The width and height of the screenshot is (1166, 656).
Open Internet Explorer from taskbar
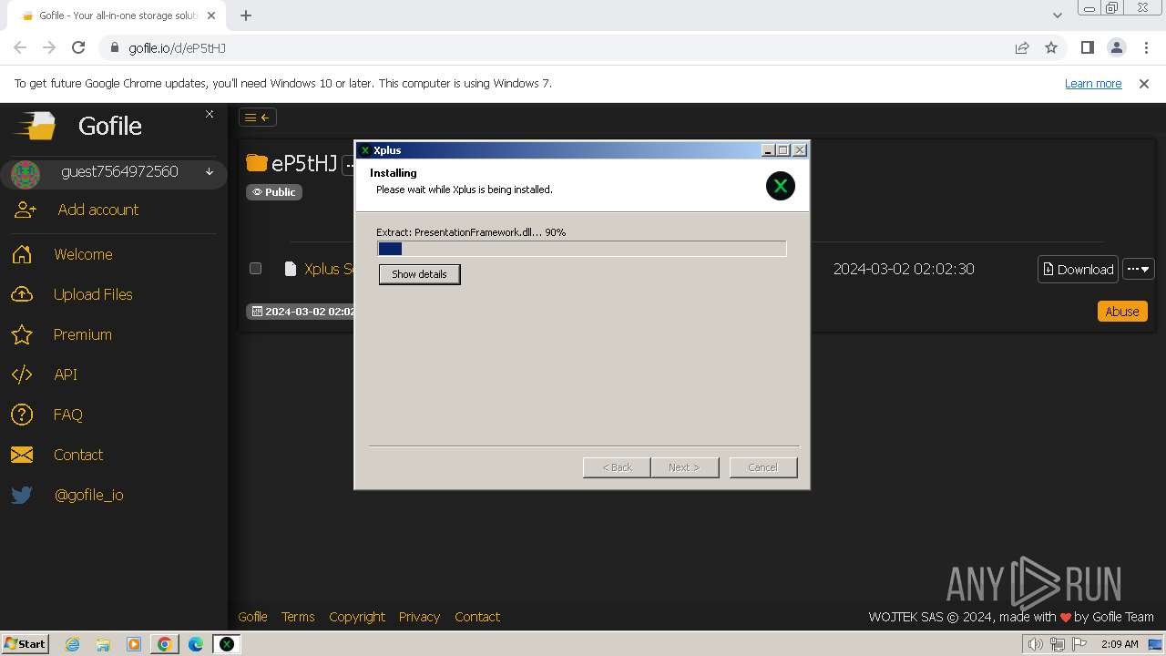point(73,644)
